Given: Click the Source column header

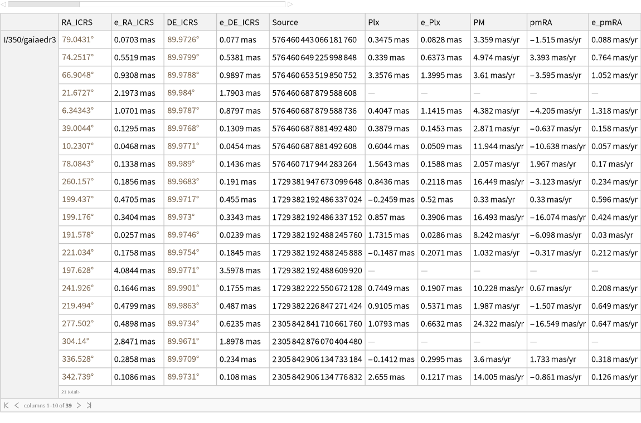Looking at the screenshot, I should pyautogui.click(x=285, y=22).
